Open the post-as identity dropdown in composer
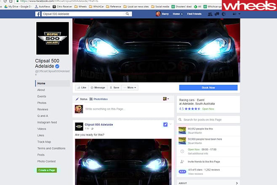Screen dimensions: 277x185 tap(166, 99)
